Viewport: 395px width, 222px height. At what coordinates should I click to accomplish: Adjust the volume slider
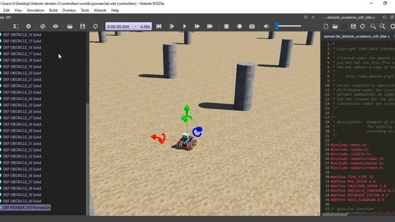point(288,26)
